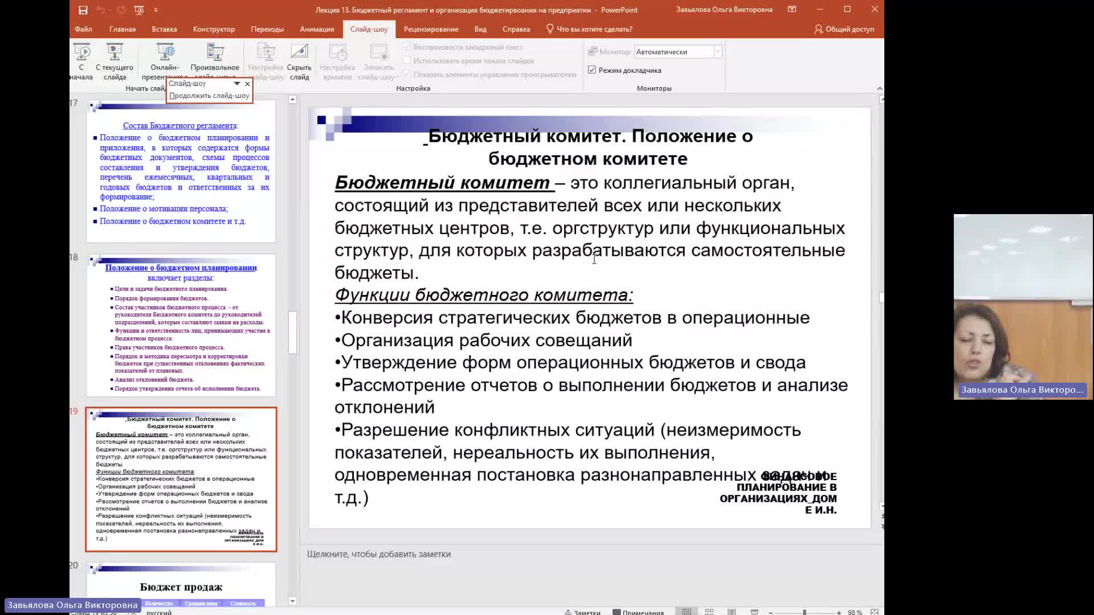Open Ribbon Display Options icon
The width and height of the screenshot is (1094, 615).
click(x=792, y=9)
